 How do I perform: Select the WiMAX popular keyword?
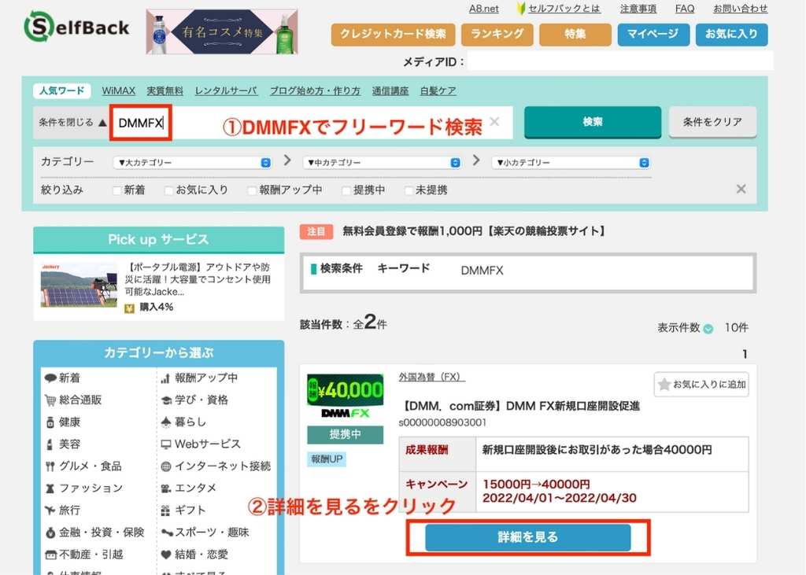(x=119, y=91)
